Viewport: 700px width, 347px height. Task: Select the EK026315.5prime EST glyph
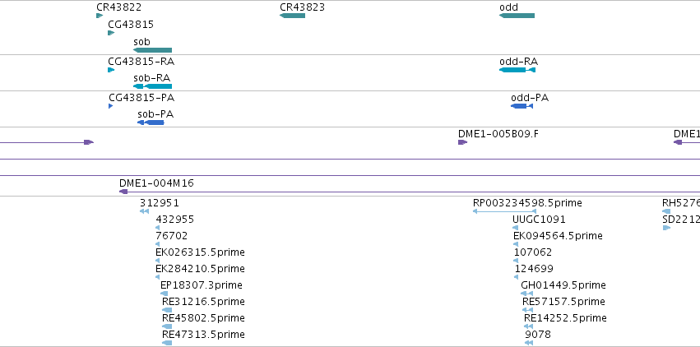click(x=157, y=261)
